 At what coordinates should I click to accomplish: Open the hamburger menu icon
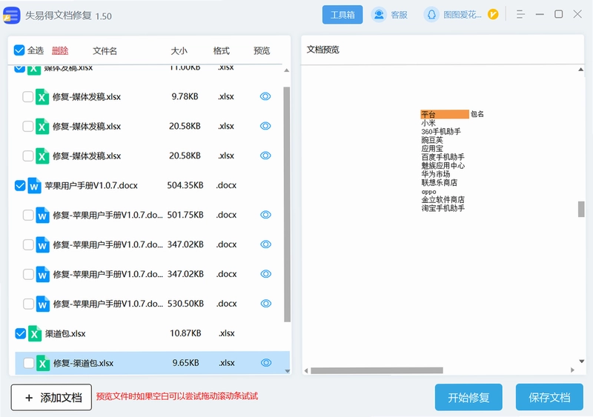(x=520, y=14)
